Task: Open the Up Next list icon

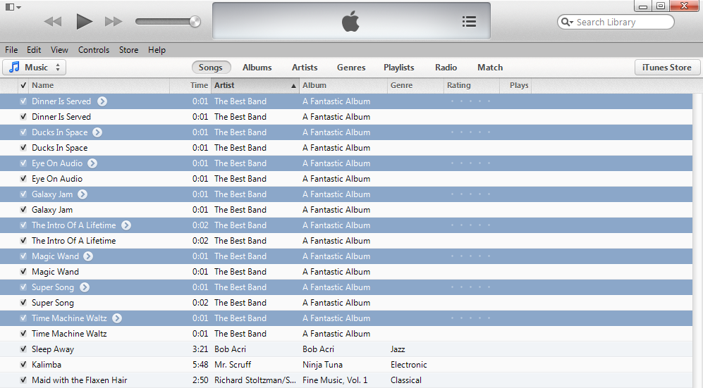Action: pyautogui.click(x=469, y=22)
